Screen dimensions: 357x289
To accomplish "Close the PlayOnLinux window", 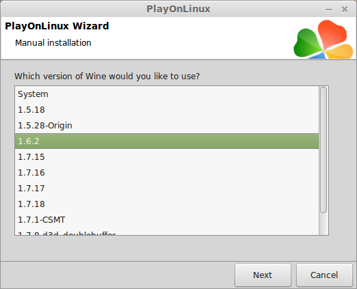I will tap(345, 10).
